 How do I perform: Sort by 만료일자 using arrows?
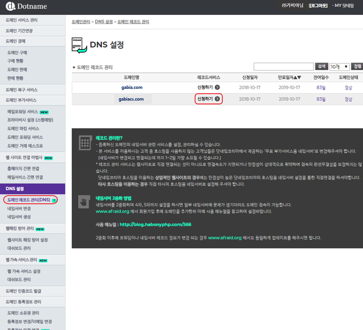(x=297, y=77)
